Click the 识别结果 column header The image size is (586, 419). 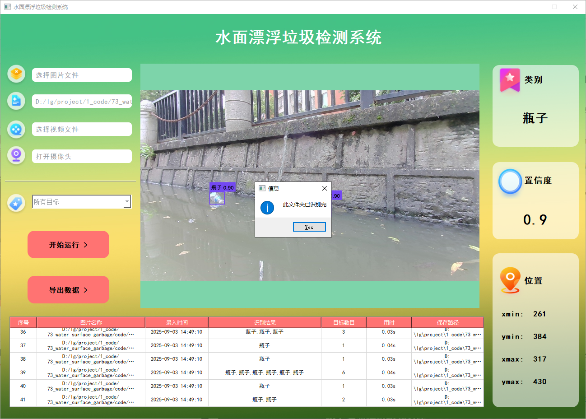click(265, 322)
